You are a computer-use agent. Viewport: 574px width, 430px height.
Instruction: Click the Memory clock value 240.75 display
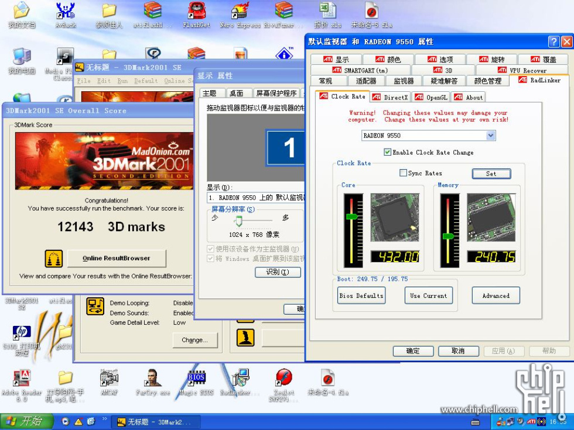(x=491, y=257)
